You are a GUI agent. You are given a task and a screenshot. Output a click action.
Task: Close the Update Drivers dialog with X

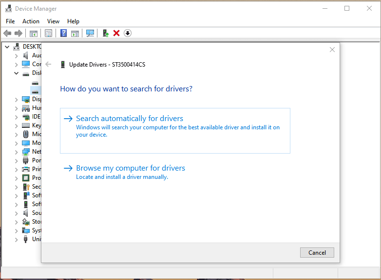pyautogui.click(x=332, y=50)
